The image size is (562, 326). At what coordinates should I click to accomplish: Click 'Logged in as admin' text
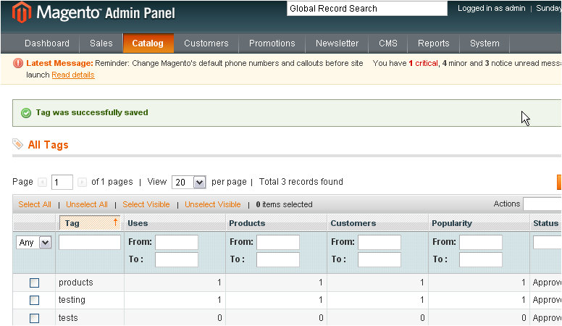492,8
